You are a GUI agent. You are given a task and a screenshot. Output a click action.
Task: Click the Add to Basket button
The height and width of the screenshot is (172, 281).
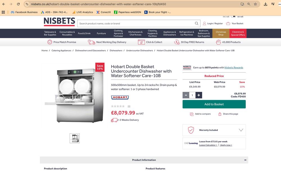click(214, 104)
